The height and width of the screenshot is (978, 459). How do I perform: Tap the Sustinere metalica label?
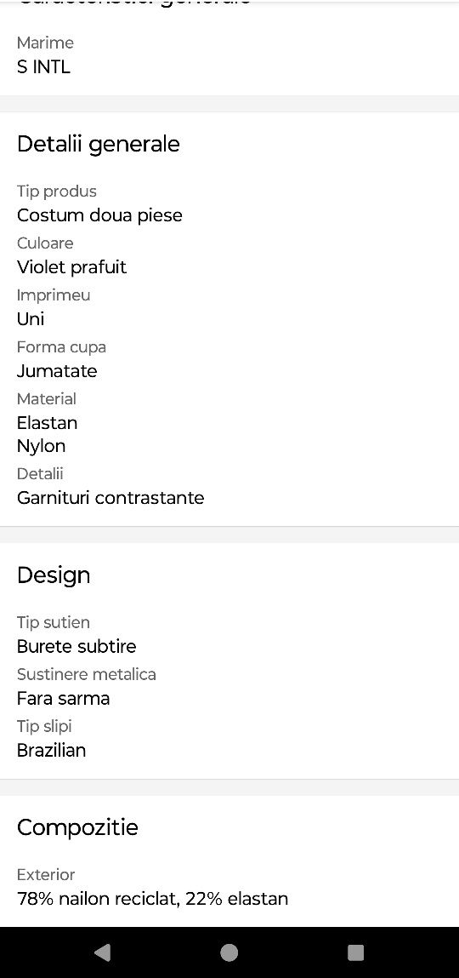pyautogui.click(x=87, y=674)
